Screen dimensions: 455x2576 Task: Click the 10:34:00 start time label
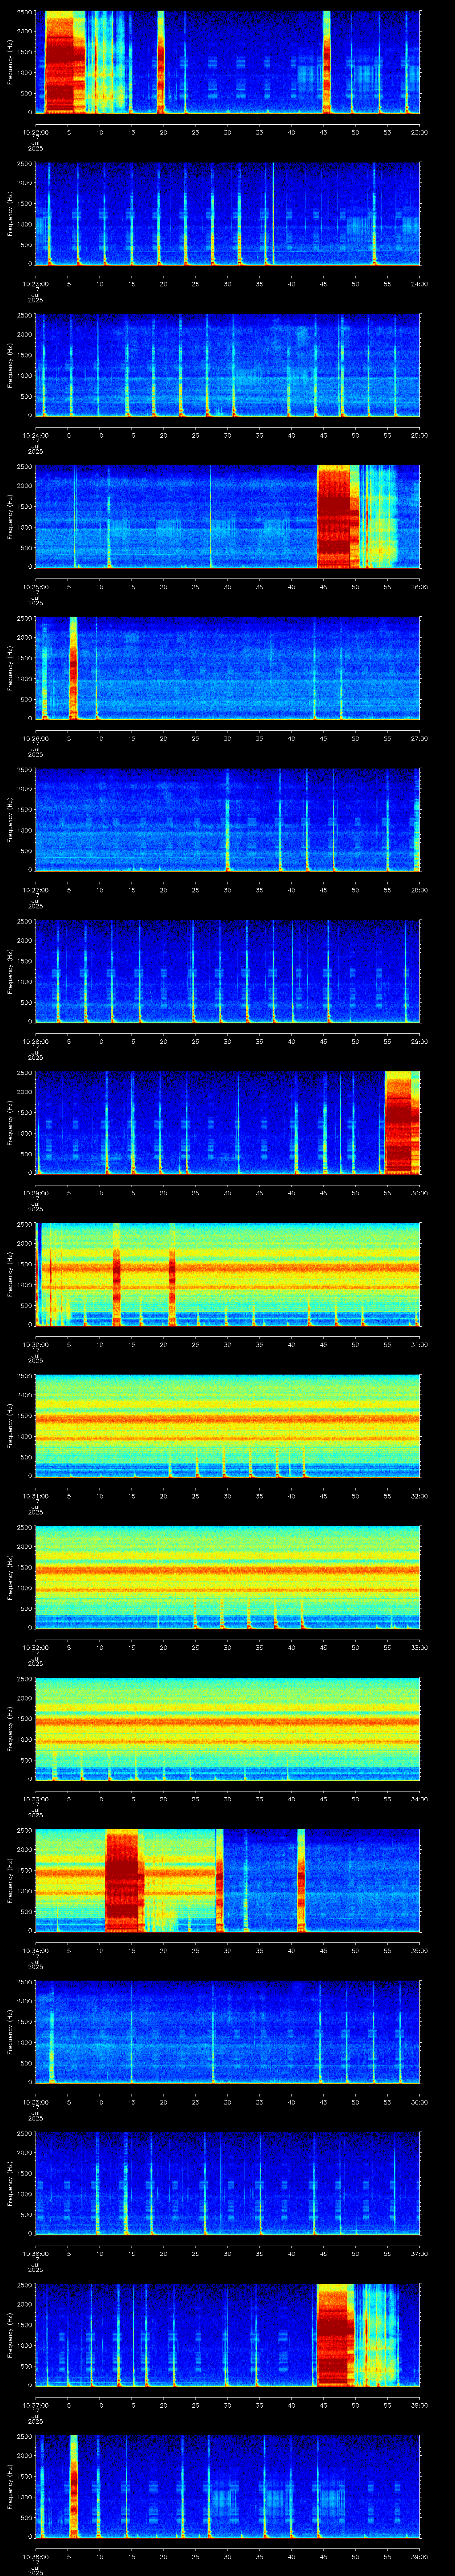coord(35,1950)
